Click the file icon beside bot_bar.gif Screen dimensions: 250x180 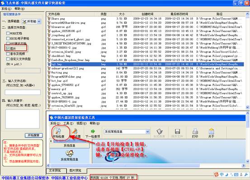coord(49,81)
